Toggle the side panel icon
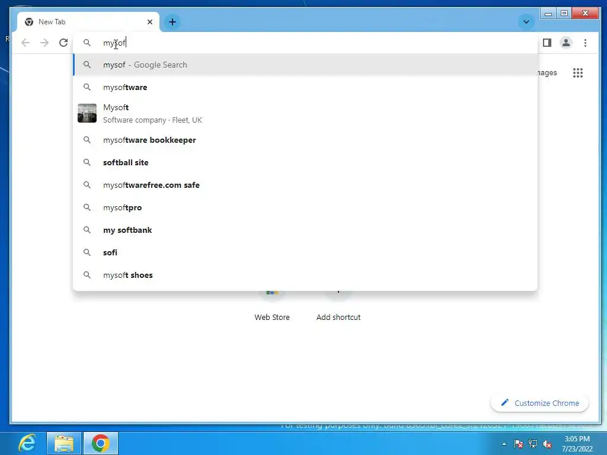The height and width of the screenshot is (455, 607). tap(547, 43)
